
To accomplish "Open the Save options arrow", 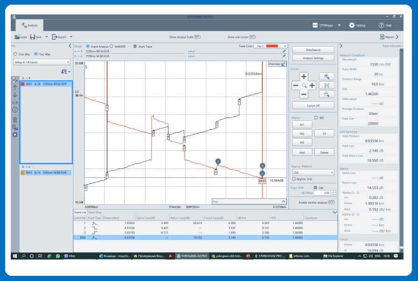I will (x=46, y=37).
